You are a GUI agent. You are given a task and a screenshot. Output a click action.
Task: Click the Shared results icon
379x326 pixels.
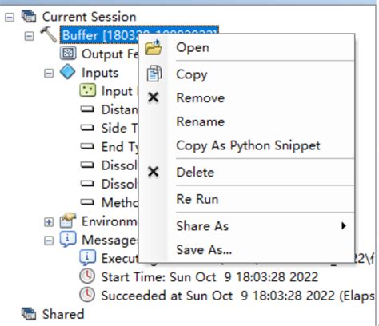click(29, 313)
